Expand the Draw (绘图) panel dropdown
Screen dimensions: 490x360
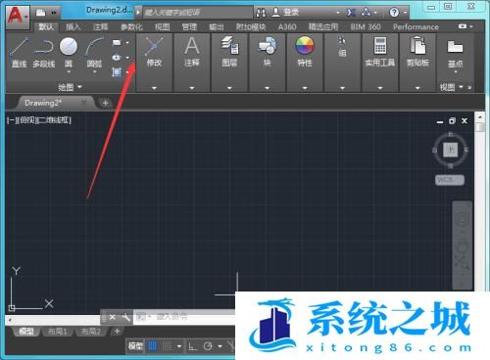71,87
